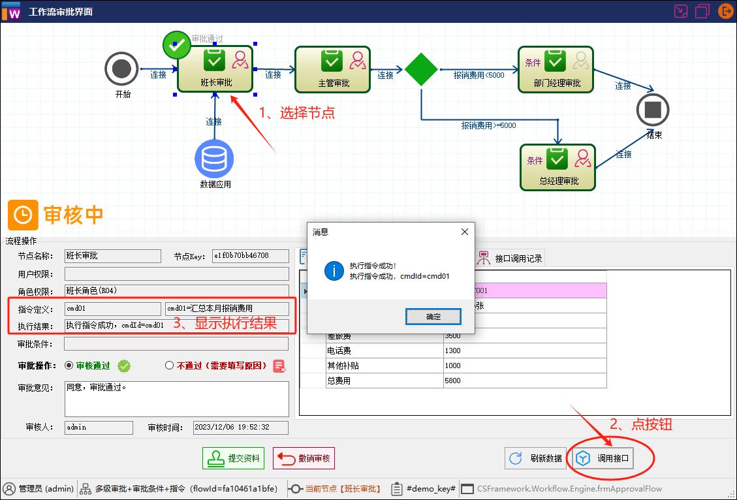Select the green diamond condition node
The width and height of the screenshot is (737, 500).
422,69
